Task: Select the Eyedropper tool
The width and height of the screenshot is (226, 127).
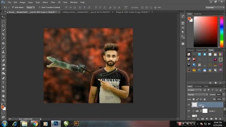Action: (x=3, y=38)
